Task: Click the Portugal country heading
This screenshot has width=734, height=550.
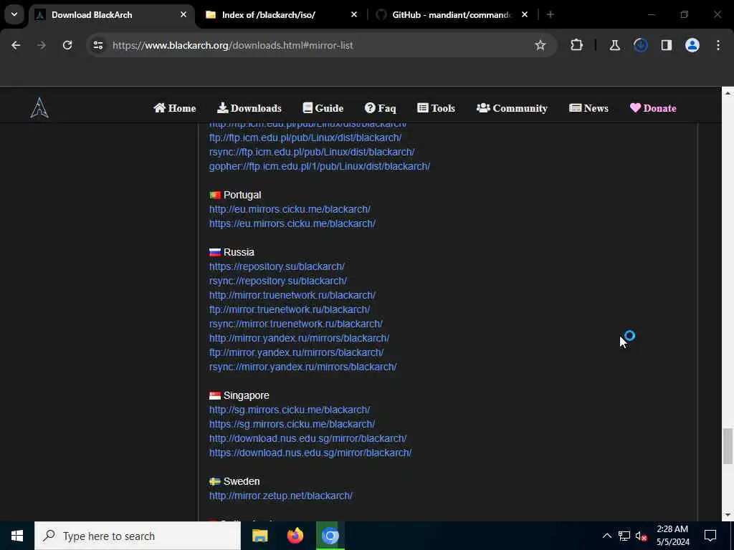Action: [x=242, y=195]
